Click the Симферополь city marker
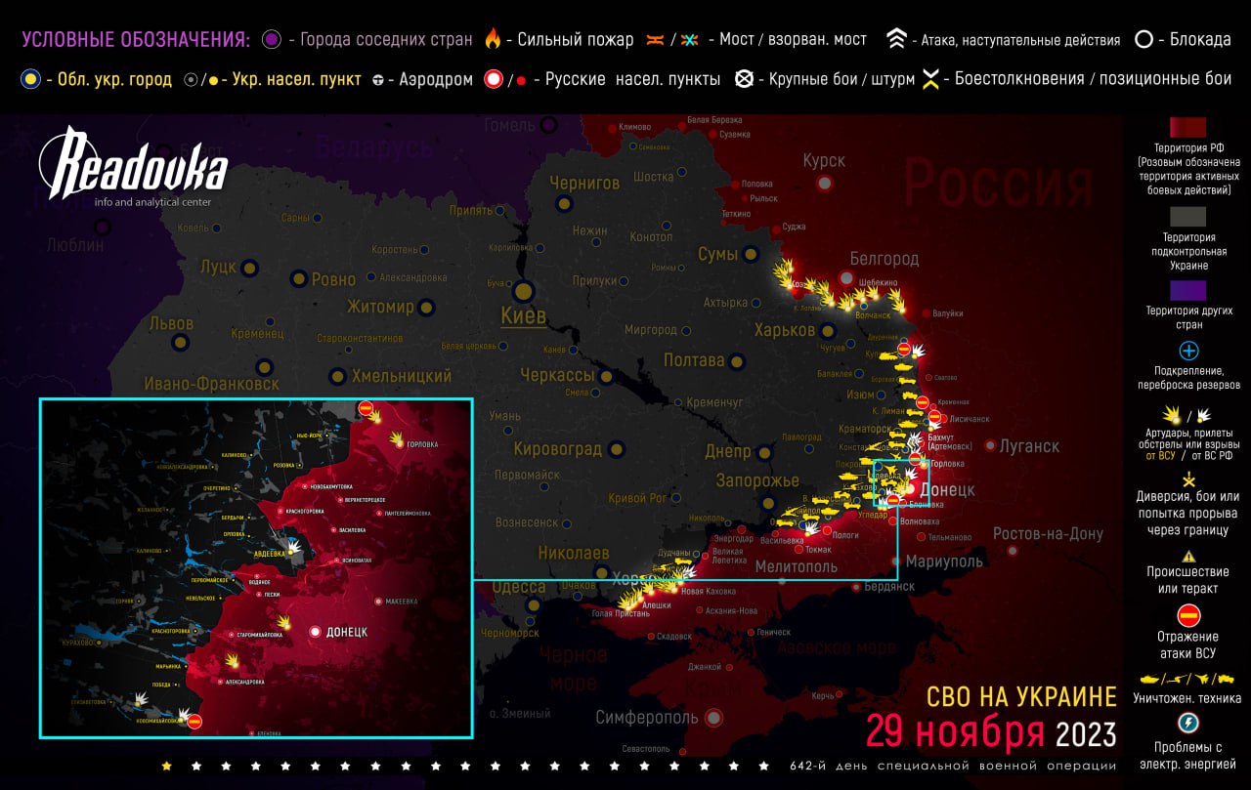The image size is (1251, 790). (x=712, y=718)
